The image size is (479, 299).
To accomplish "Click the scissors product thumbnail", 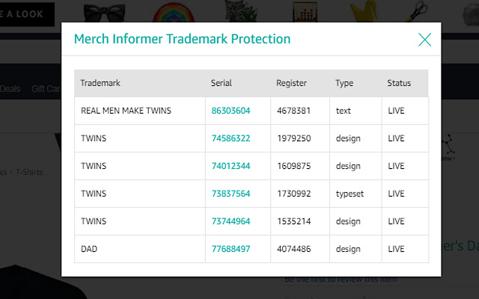I will (421, 10).
